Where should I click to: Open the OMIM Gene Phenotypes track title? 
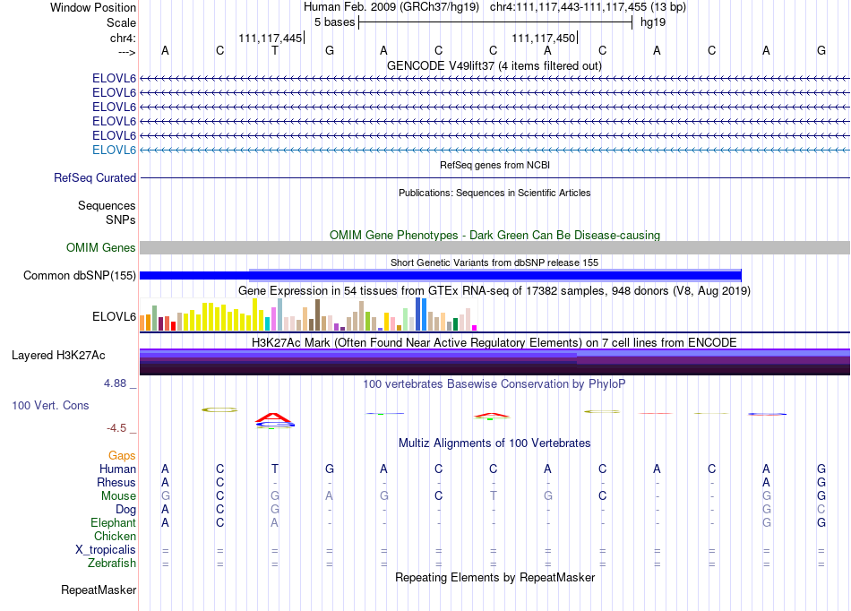494,235
